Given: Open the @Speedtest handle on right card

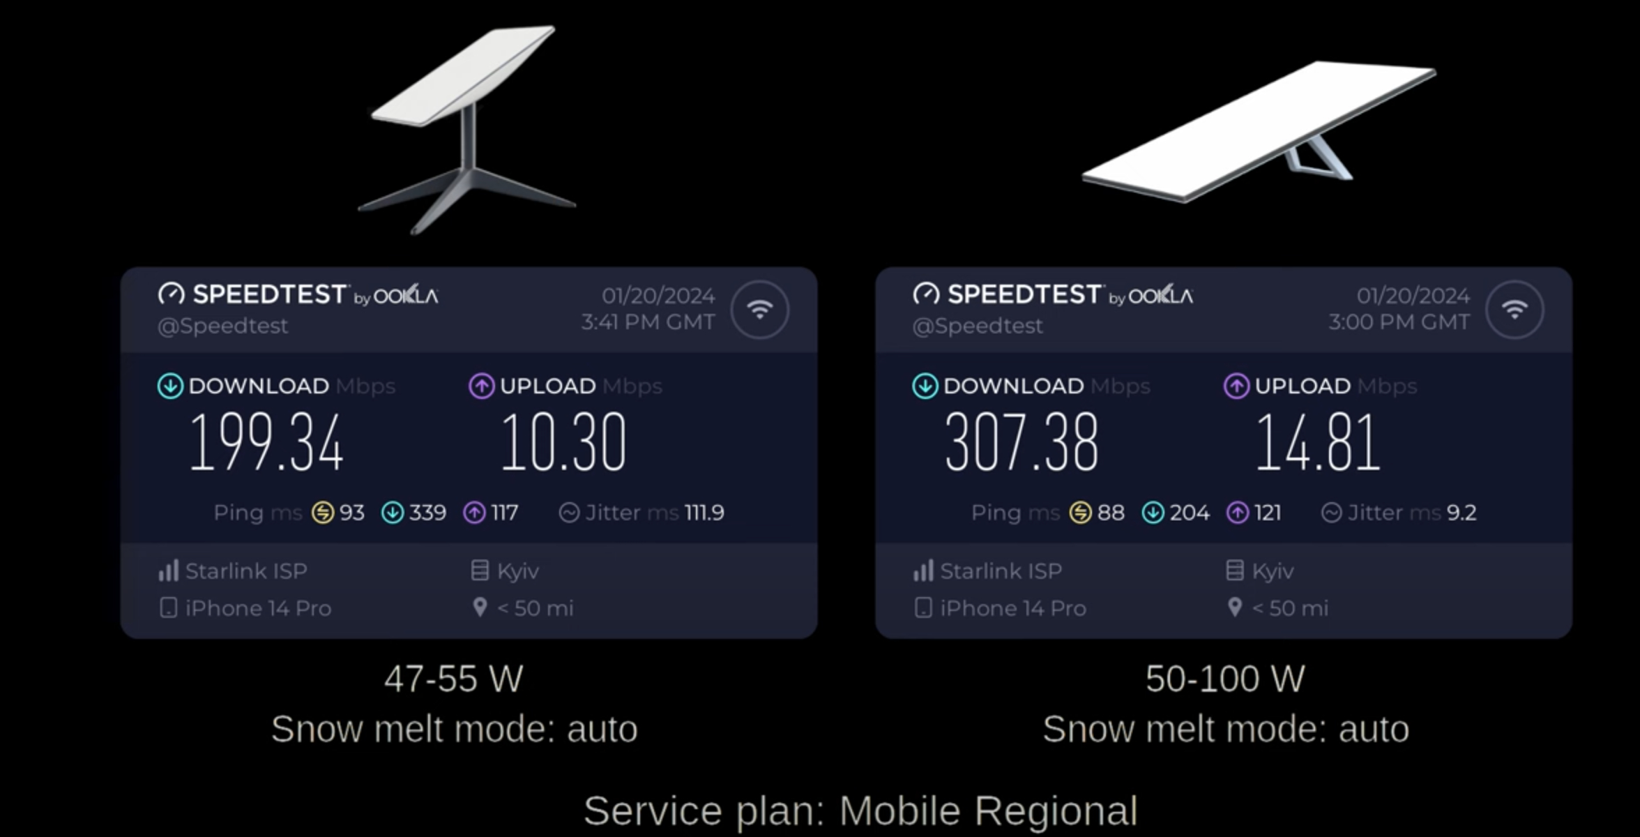Looking at the screenshot, I should click(x=978, y=326).
